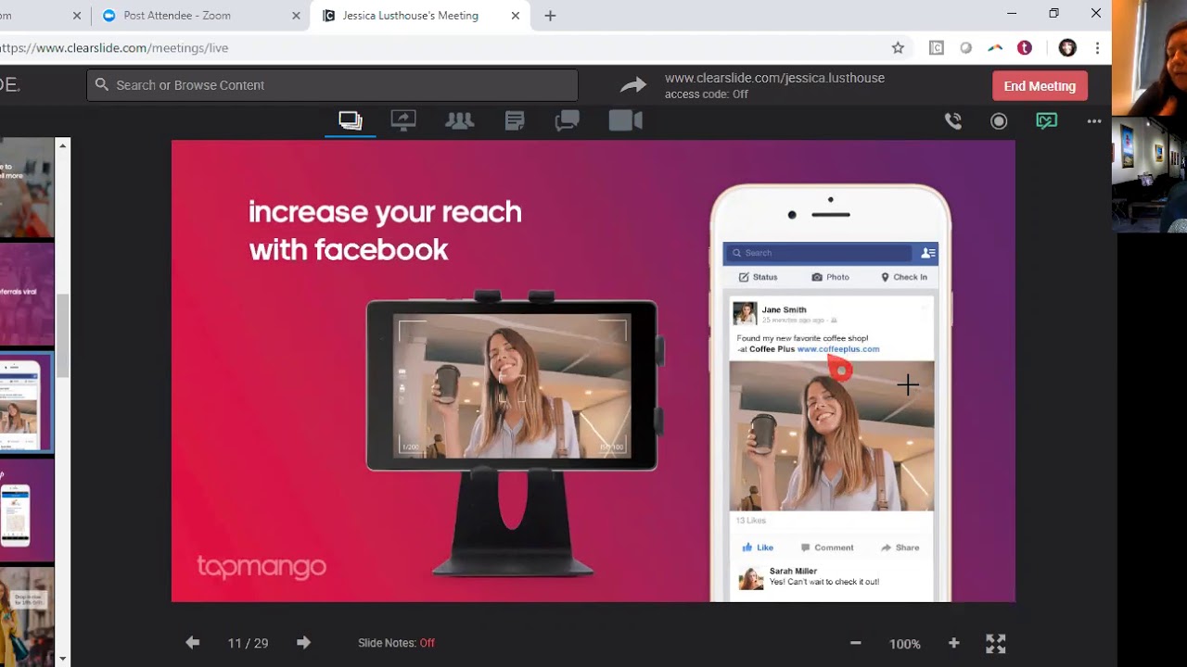The height and width of the screenshot is (667, 1187).
Task: Select the referrals viral slide thumbnail
Action: tap(27, 294)
